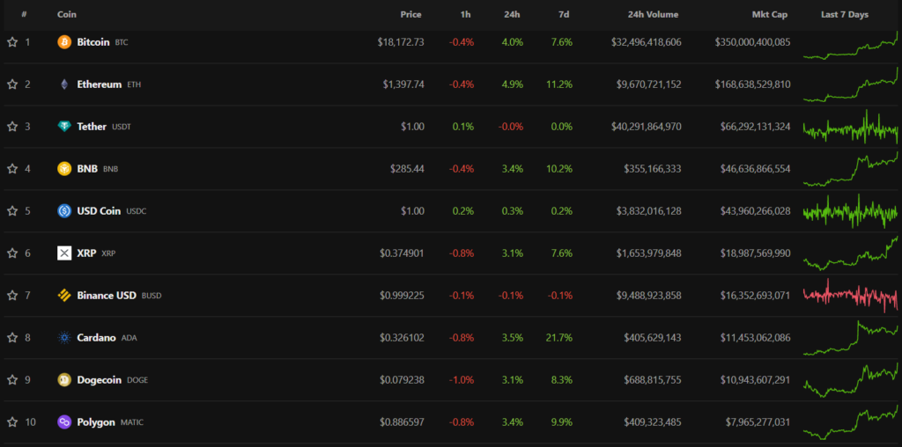
Task: Click Bitcoin market cap $350,000,400,085
Action: pos(753,42)
